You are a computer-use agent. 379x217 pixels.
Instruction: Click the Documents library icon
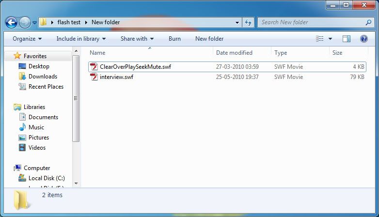[22, 117]
